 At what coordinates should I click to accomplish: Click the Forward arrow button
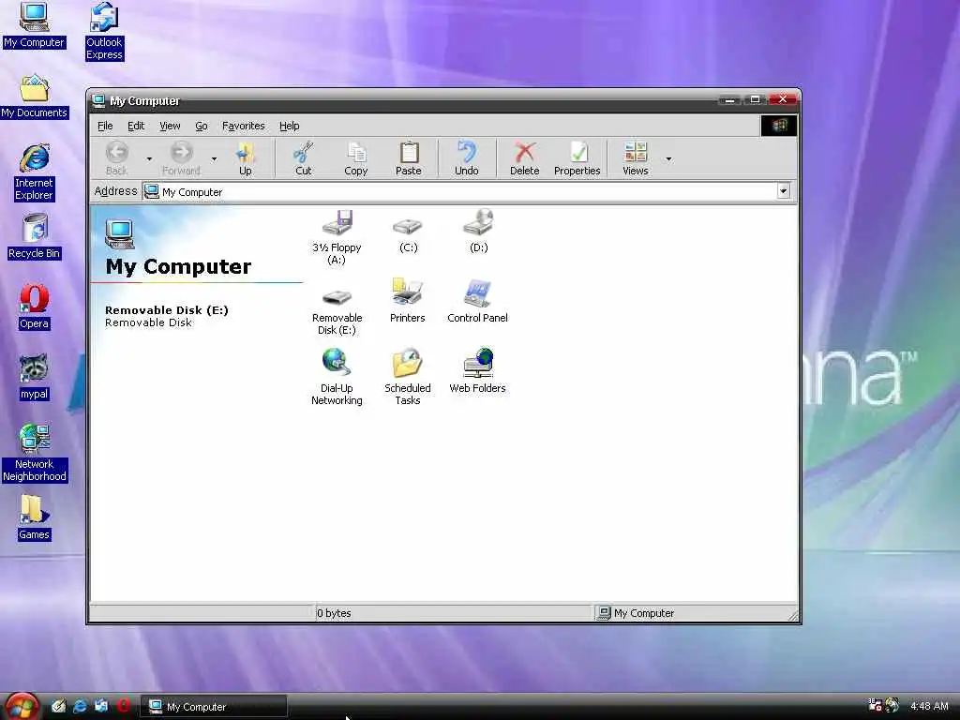[181, 158]
